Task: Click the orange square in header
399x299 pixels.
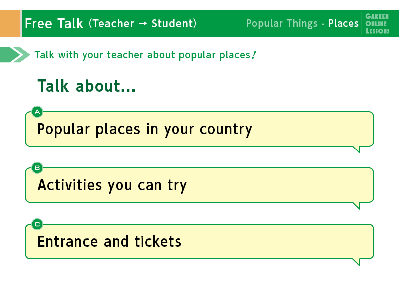Action: coord(10,23)
